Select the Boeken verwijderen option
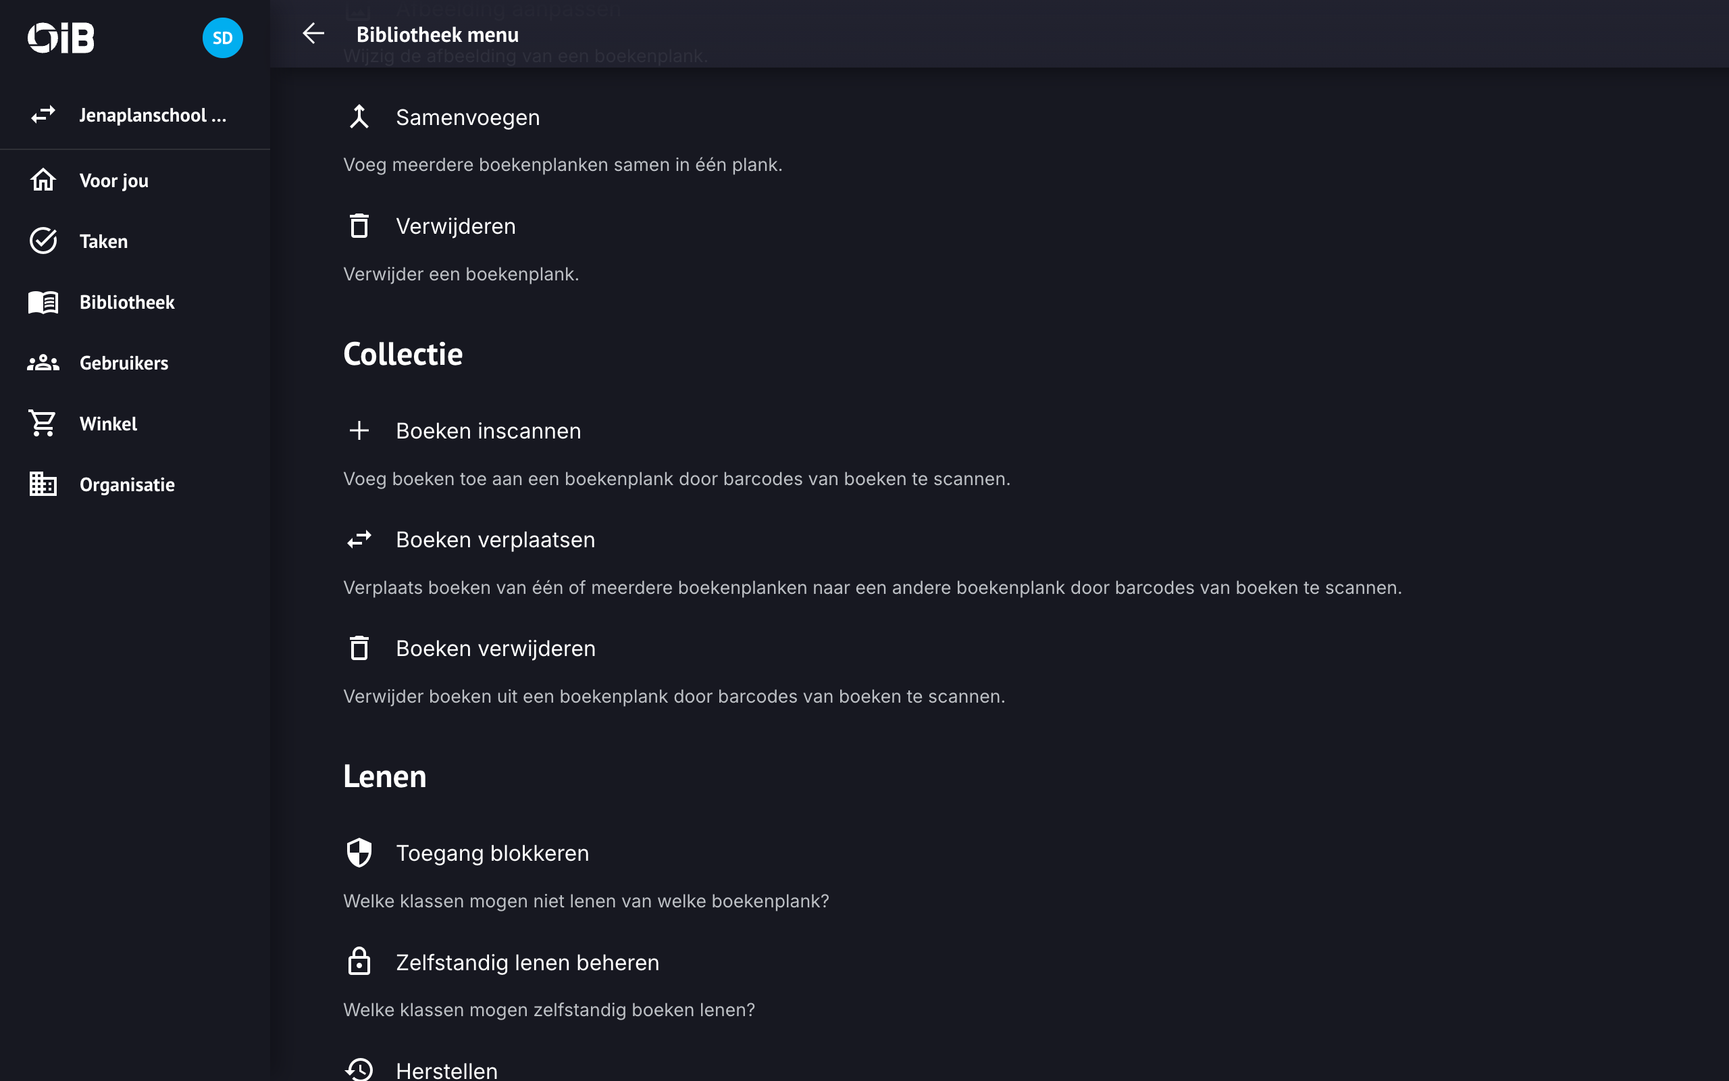 point(495,649)
